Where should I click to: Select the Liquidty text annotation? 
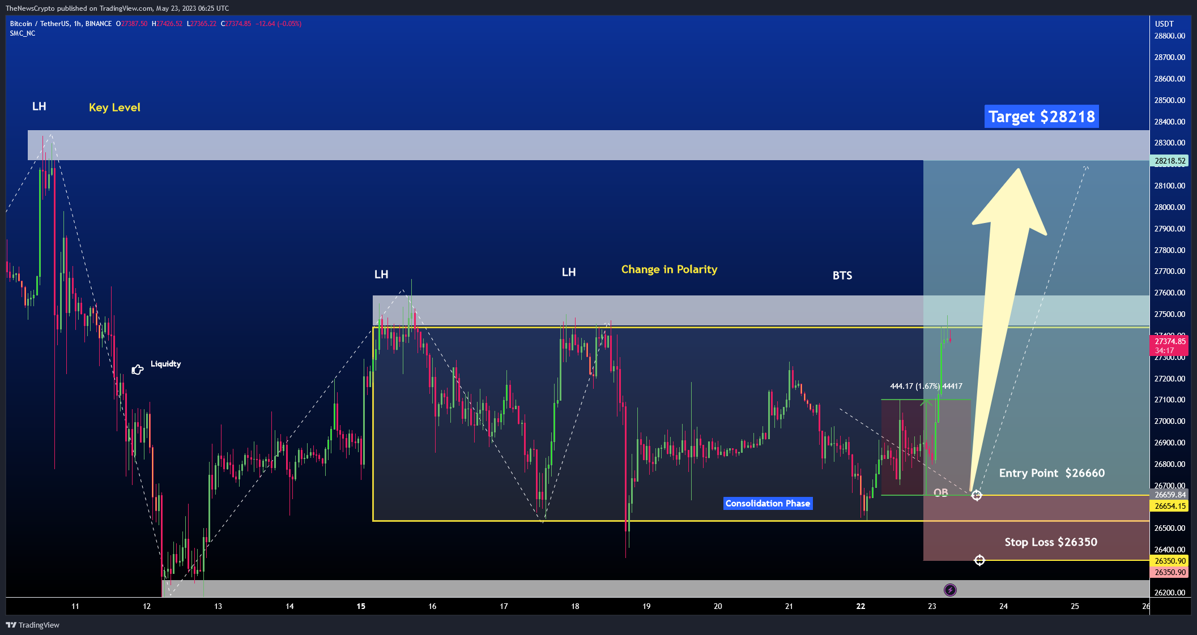(166, 364)
